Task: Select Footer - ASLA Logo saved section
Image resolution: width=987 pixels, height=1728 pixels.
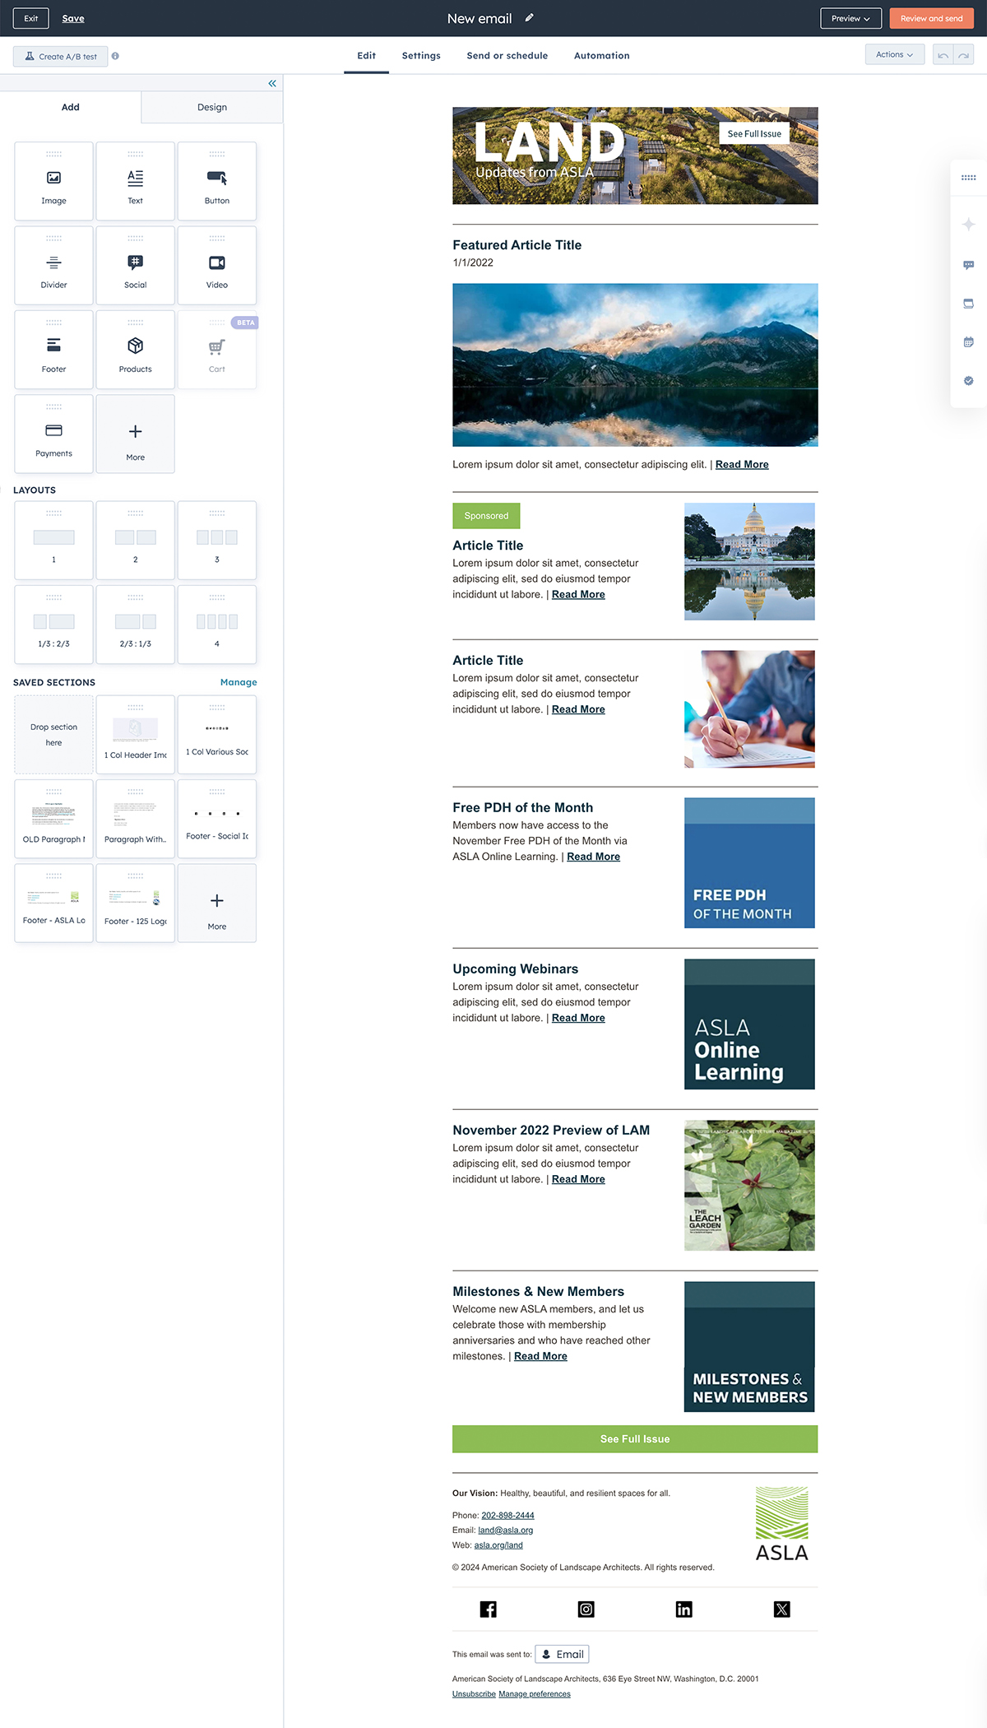Action: 53,903
